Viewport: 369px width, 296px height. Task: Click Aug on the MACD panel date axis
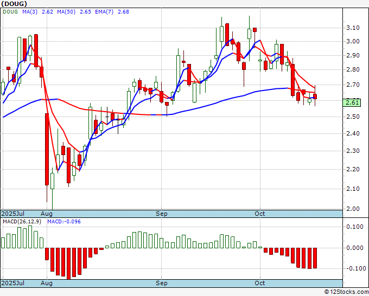(47, 283)
